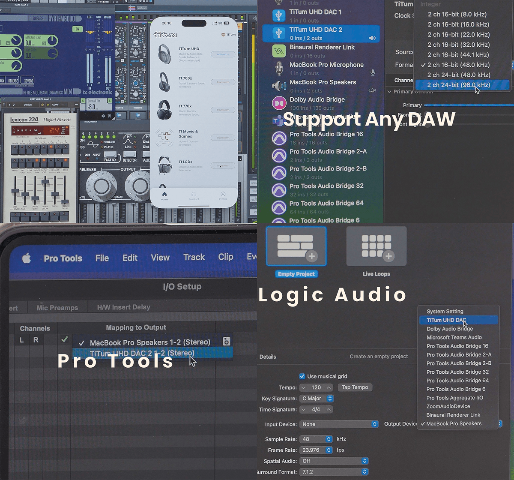Screen dimensions: 514x480
Task: Click the XOVERS button in MD4 plugin
Action: pyautogui.click(x=28, y=81)
